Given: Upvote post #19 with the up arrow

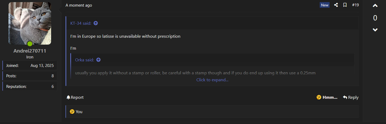Looking at the screenshot, I should [x=375, y=6].
